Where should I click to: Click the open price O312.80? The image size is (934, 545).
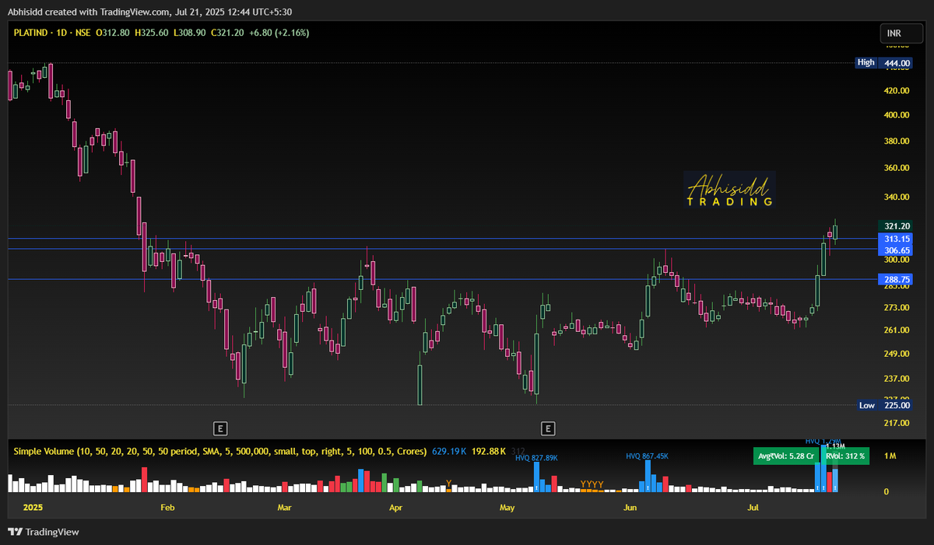pyautogui.click(x=113, y=32)
